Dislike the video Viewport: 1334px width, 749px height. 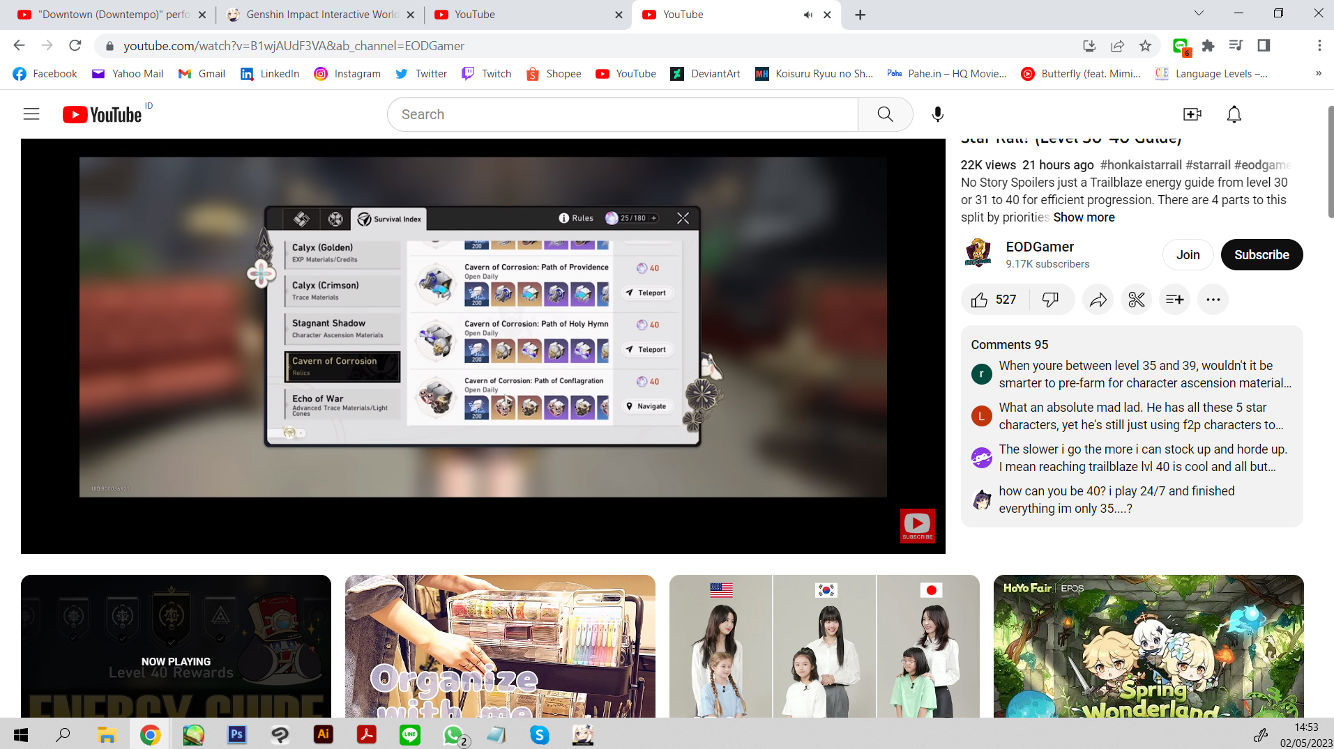click(x=1050, y=300)
